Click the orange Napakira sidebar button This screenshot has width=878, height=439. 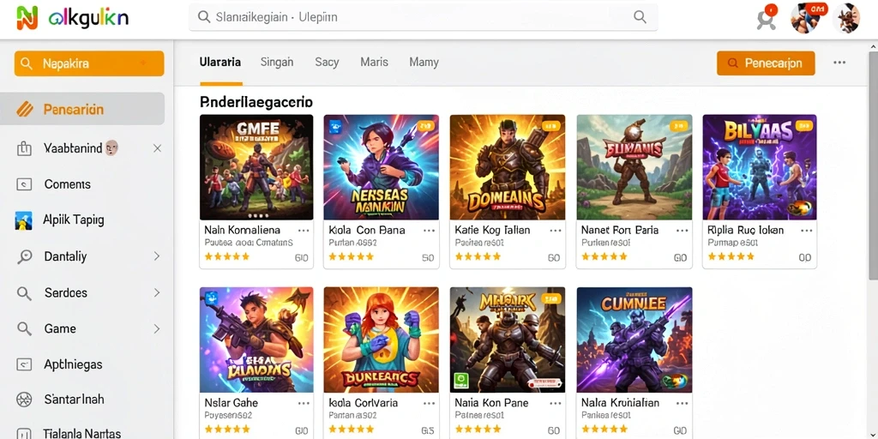point(89,63)
